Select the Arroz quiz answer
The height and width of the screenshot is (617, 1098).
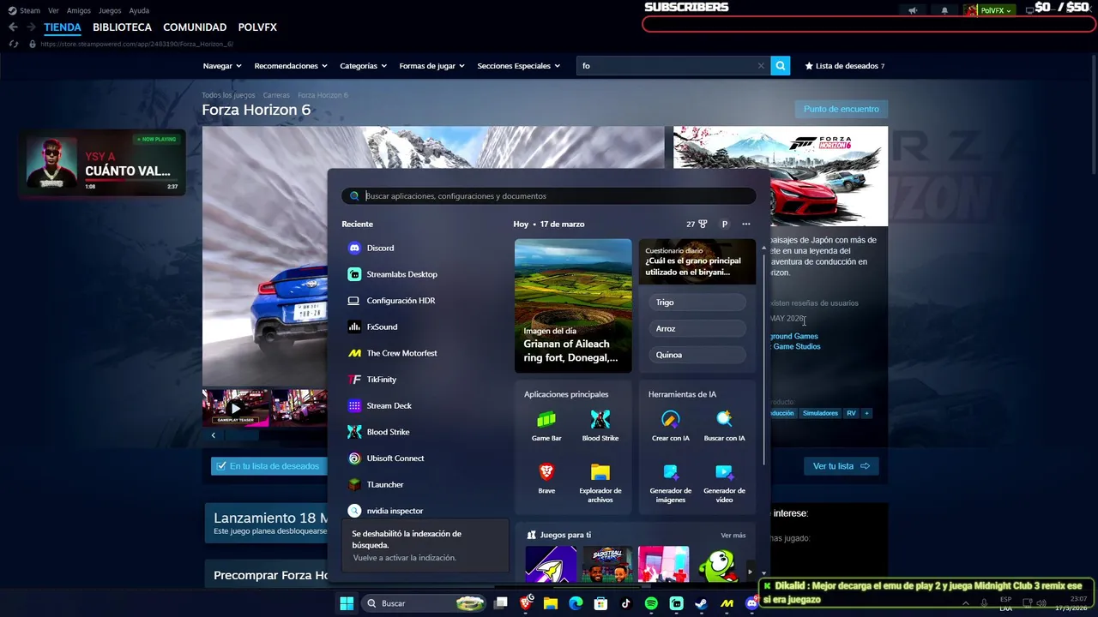(x=697, y=328)
